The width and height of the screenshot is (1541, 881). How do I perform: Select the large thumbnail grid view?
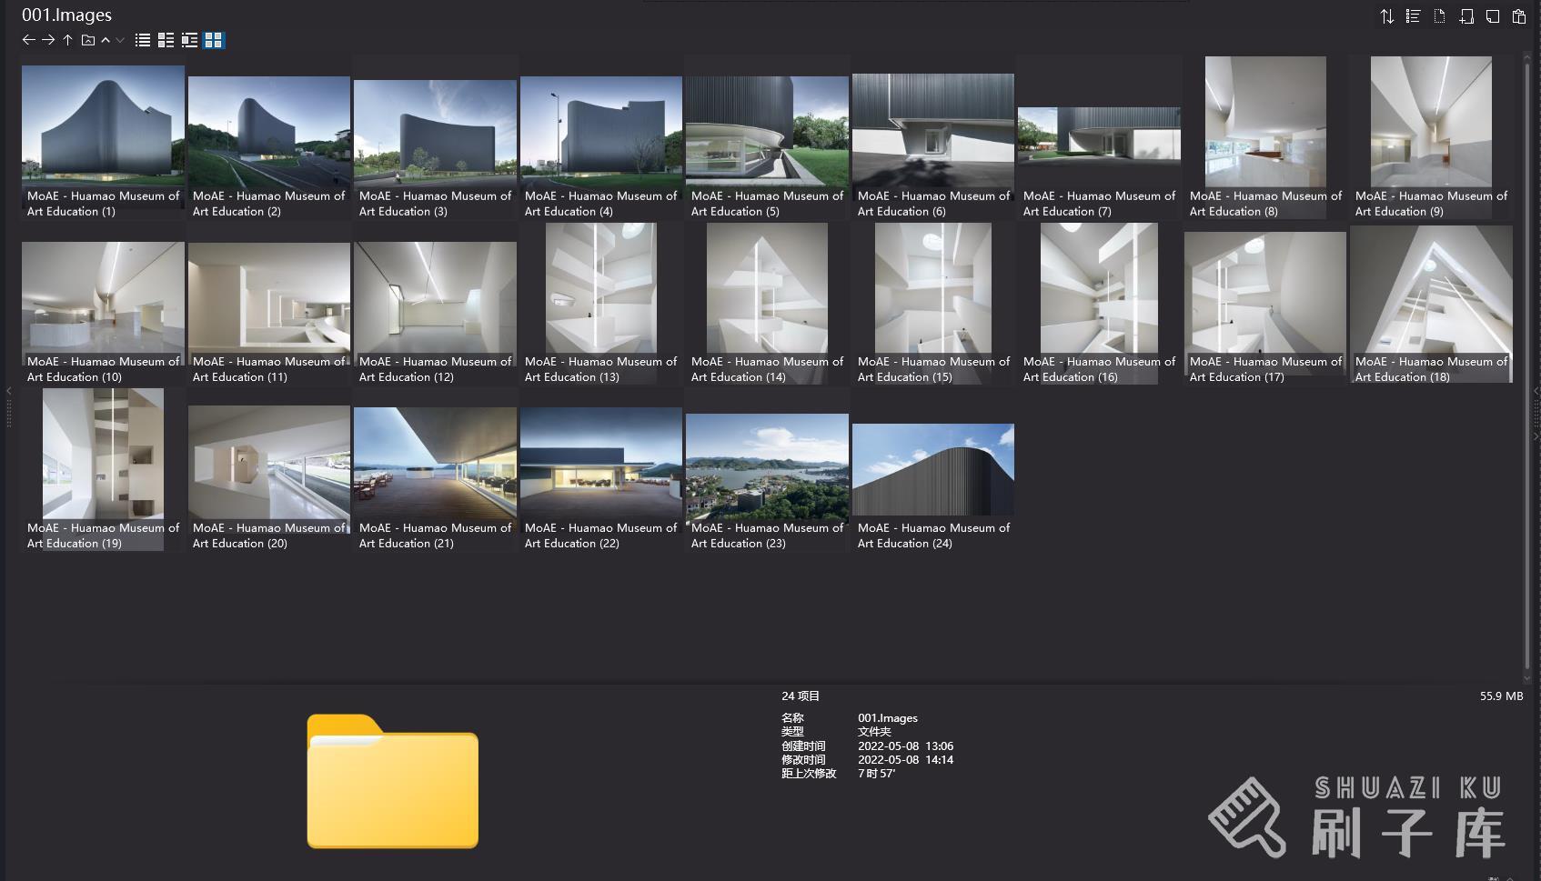coord(213,40)
